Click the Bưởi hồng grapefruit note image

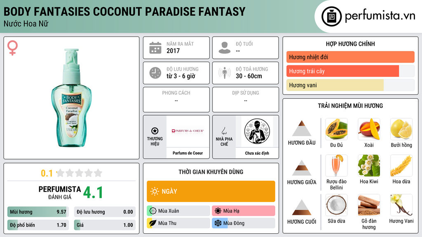pos(401,129)
